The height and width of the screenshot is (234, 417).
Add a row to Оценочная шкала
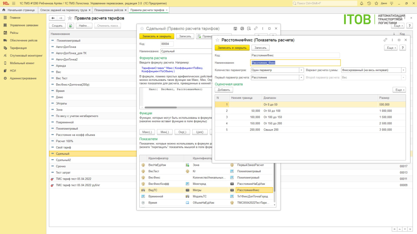coord(224,90)
